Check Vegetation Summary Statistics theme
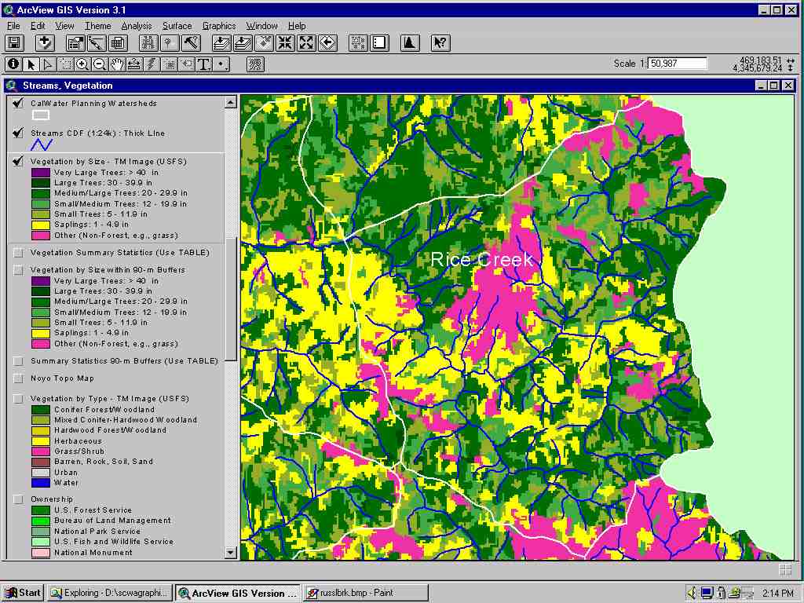The height and width of the screenshot is (603, 804). tap(19, 253)
